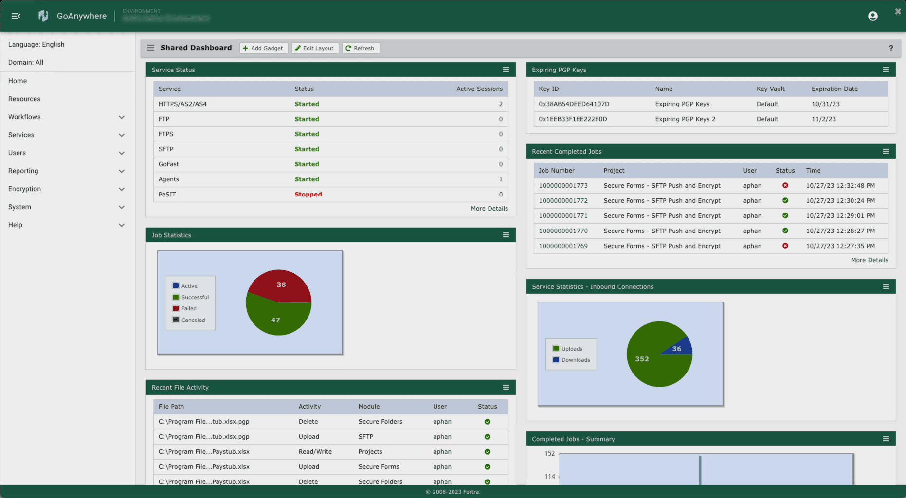The width and height of the screenshot is (906, 498).
Task: Open the Job Statistics gadget menu icon
Action: (506, 235)
